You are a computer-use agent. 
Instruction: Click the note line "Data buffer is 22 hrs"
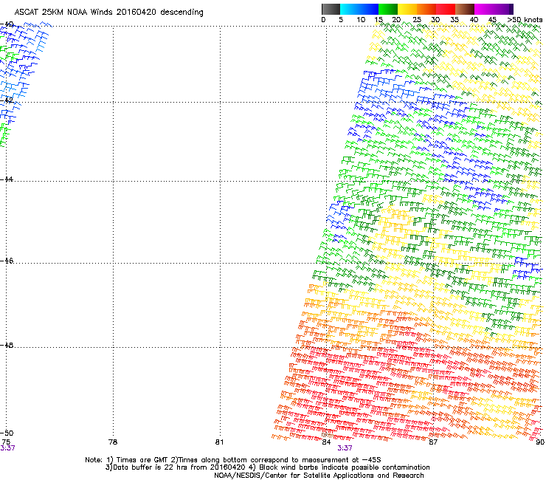pos(151,467)
